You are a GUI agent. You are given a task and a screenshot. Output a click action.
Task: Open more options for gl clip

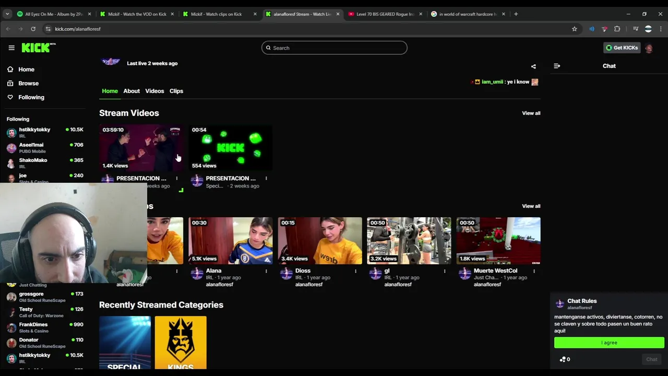click(x=445, y=271)
